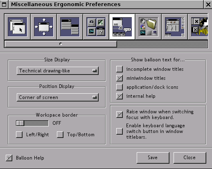Enable keyboard language switch button checkbox
The width and height of the screenshot is (212, 169).
[120, 131]
